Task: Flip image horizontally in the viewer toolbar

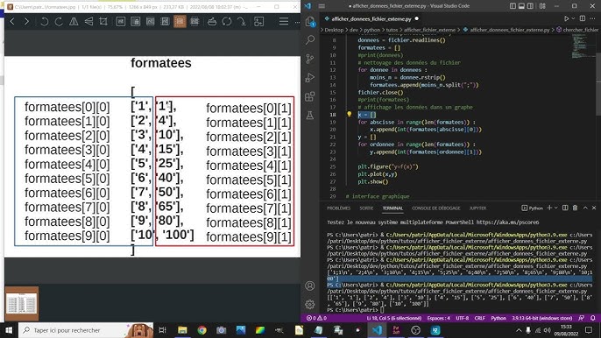Action: click(74, 22)
